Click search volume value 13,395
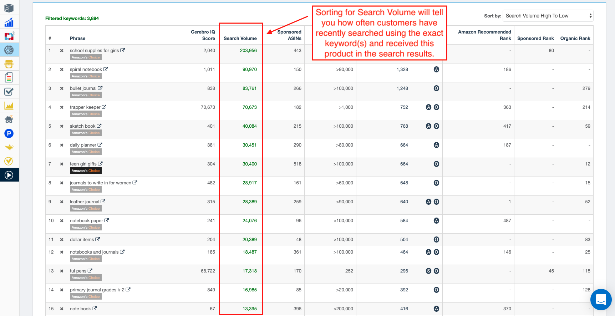 tap(250, 309)
